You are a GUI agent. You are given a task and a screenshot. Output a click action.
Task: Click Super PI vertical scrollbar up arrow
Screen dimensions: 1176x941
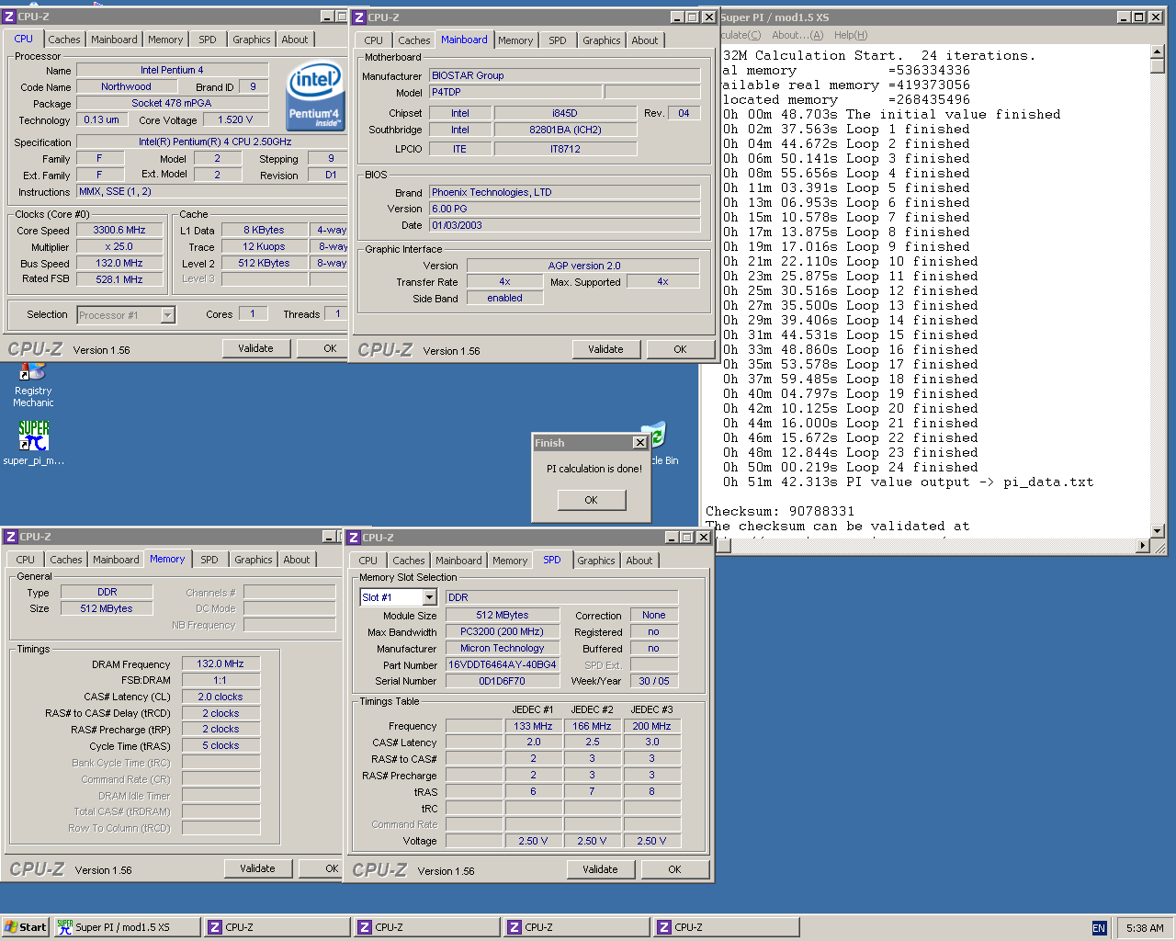1158,52
